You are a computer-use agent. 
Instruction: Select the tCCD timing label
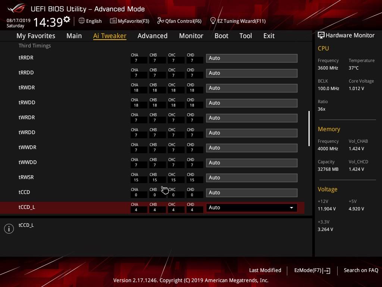(x=24, y=192)
